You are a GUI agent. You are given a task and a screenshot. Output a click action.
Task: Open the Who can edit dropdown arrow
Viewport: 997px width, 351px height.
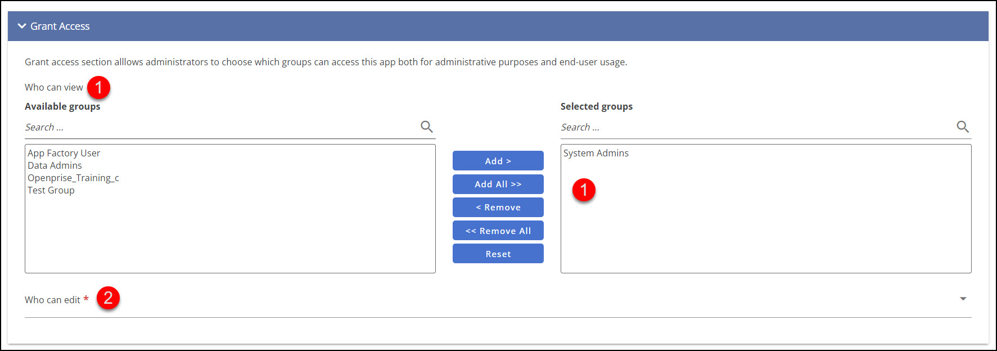(x=963, y=299)
